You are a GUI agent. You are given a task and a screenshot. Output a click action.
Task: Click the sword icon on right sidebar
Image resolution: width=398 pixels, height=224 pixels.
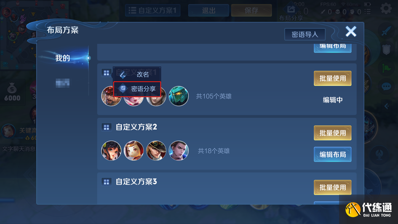pyautogui.click(x=386, y=31)
